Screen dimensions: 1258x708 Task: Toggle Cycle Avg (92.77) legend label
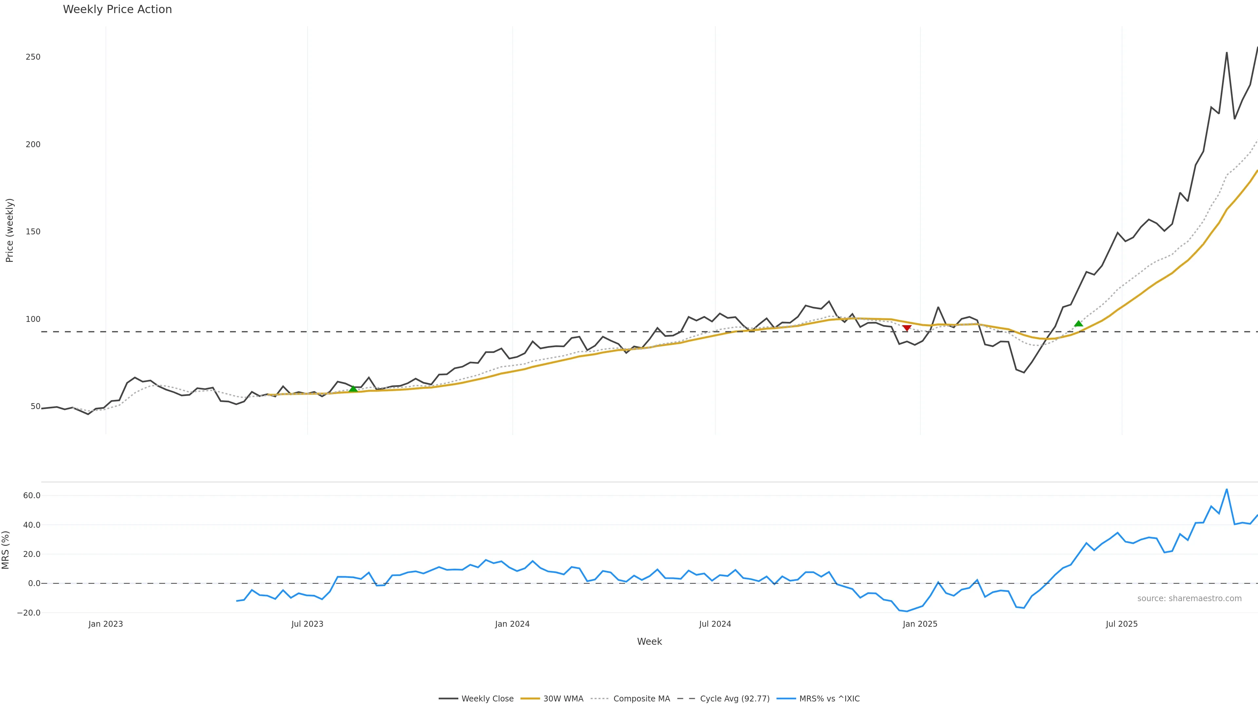tap(734, 699)
